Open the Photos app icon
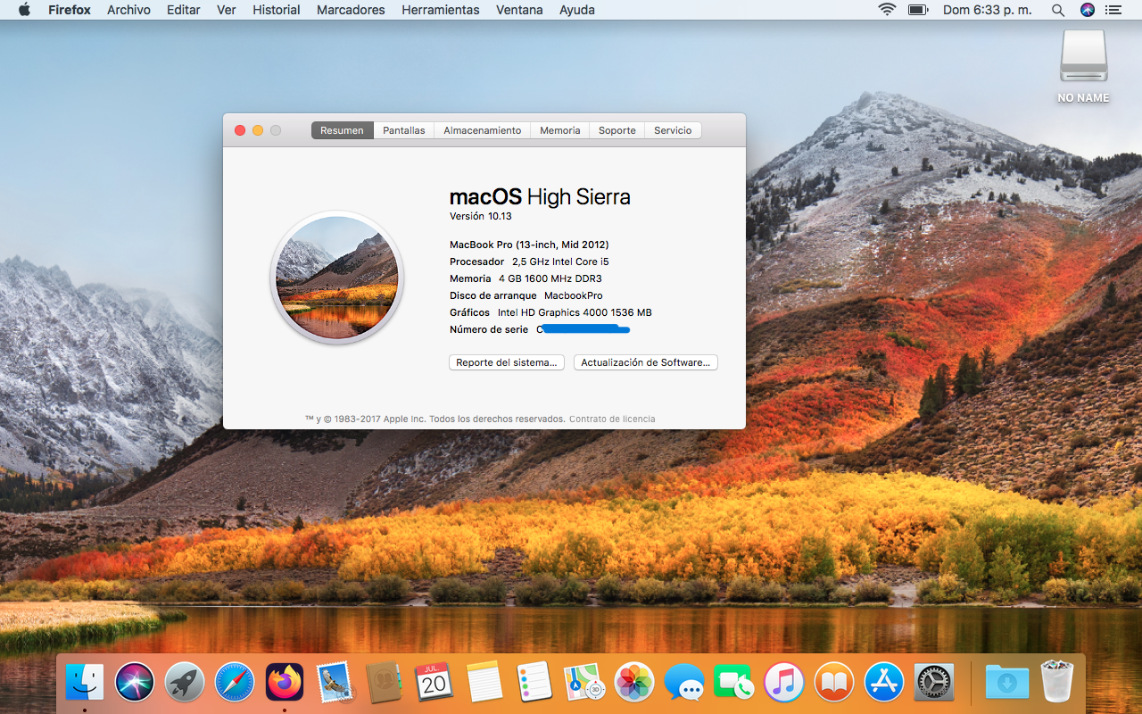 coord(634,683)
